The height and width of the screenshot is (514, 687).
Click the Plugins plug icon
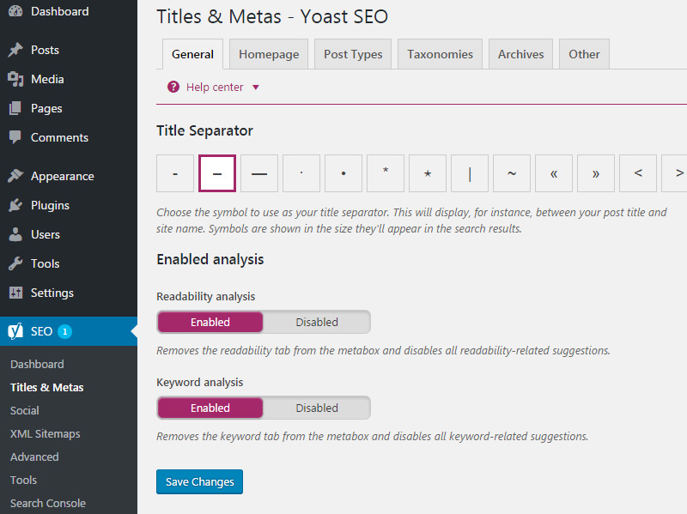click(15, 205)
